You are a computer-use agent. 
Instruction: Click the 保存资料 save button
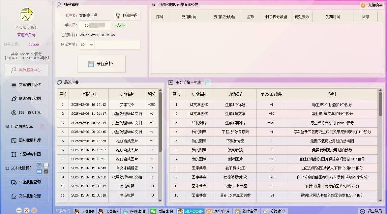point(101,64)
